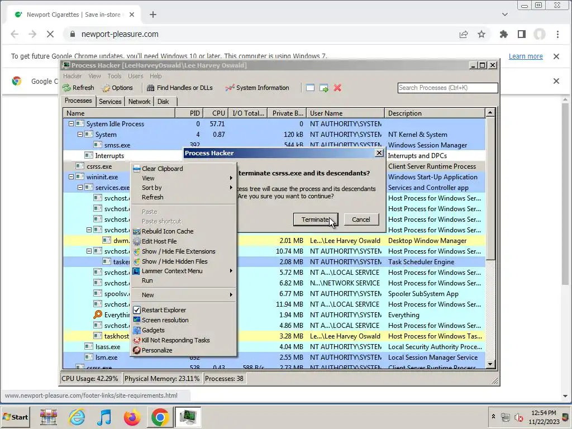Launch Firefox from the taskbar
Image resolution: width=572 pixels, height=429 pixels.
pyautogui.click(x=132, y=417)
